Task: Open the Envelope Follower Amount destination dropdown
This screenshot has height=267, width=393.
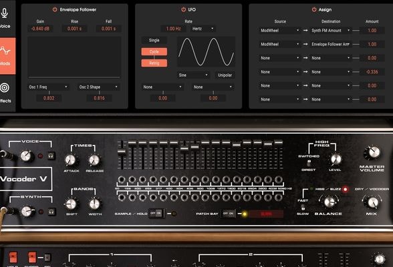Action: [x=330, y=44]
